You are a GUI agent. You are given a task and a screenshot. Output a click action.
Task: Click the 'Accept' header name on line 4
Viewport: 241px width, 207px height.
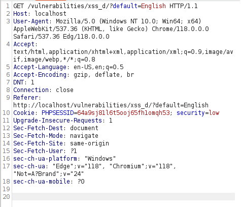point(24,44)
